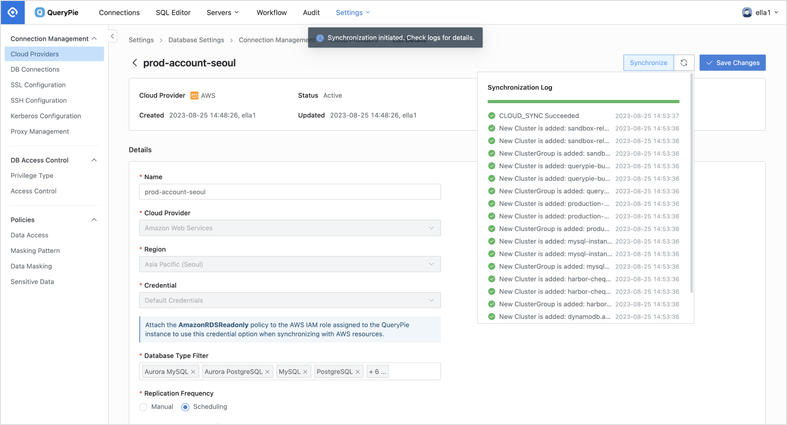Open the Region dropdown showing Asia Pacific (Seoul)

tap(290, 264)
